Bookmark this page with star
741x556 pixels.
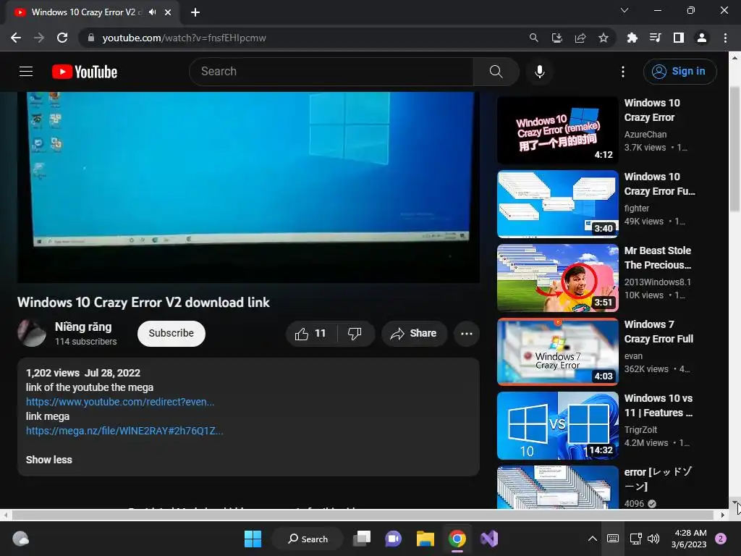(604, 38)
